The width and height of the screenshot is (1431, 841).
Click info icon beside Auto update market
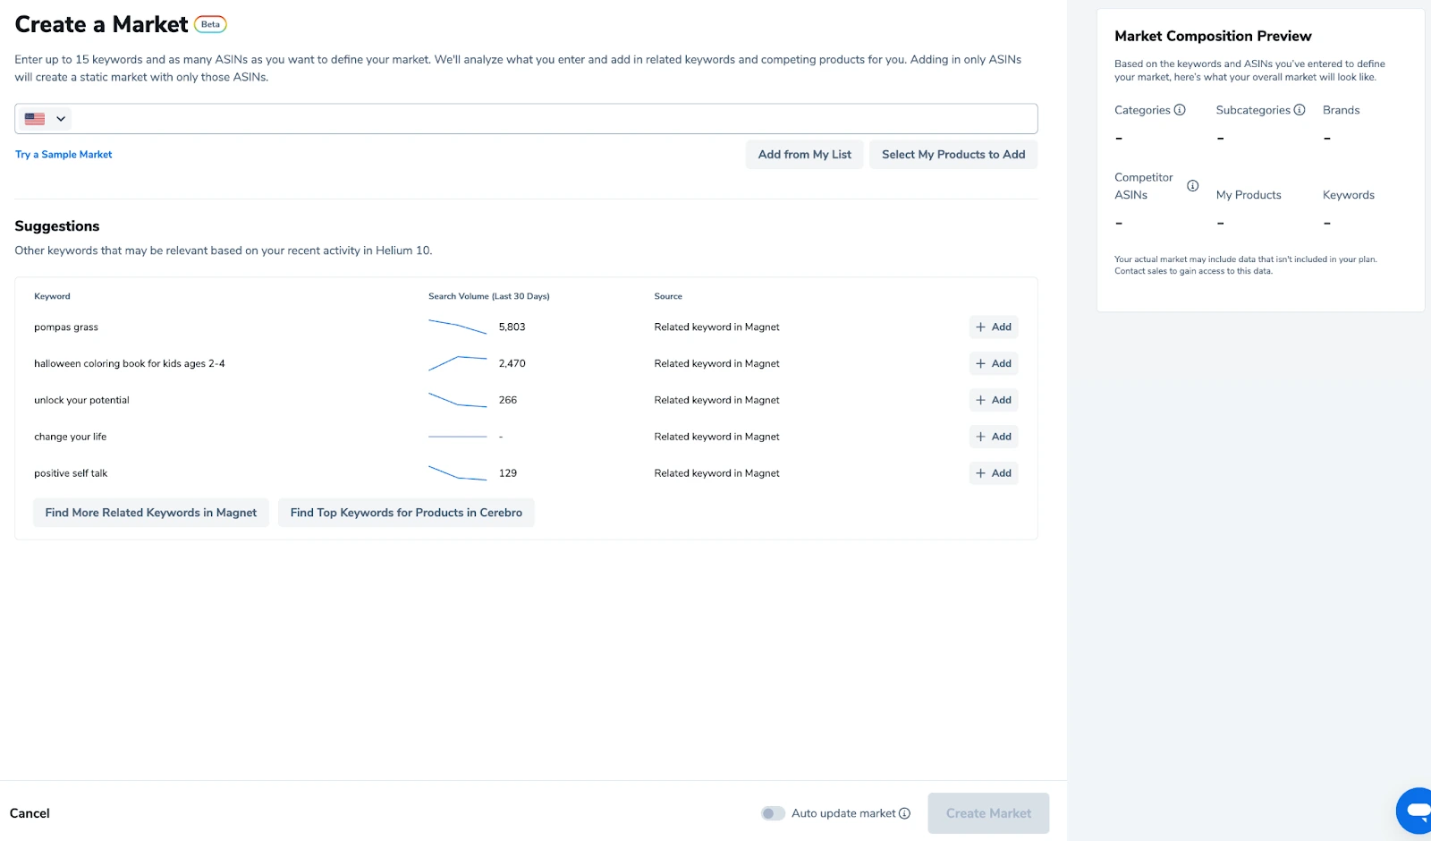pyautogui.click(x=904, y=813)
